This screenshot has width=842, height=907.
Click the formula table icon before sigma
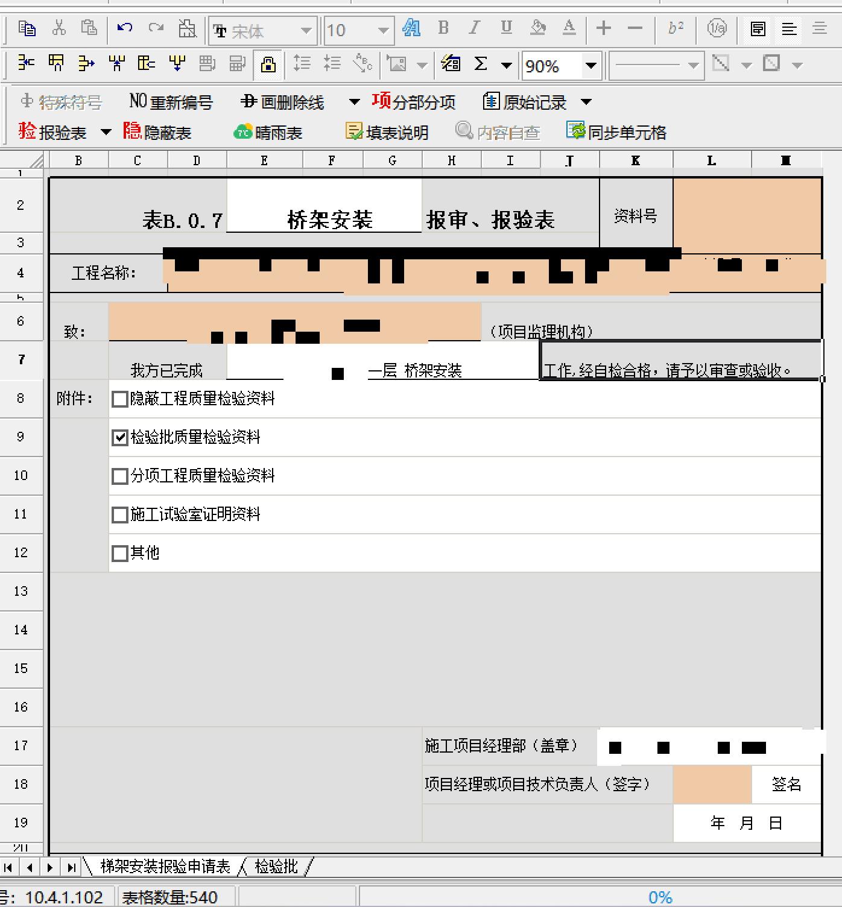[x=451, y=63]
